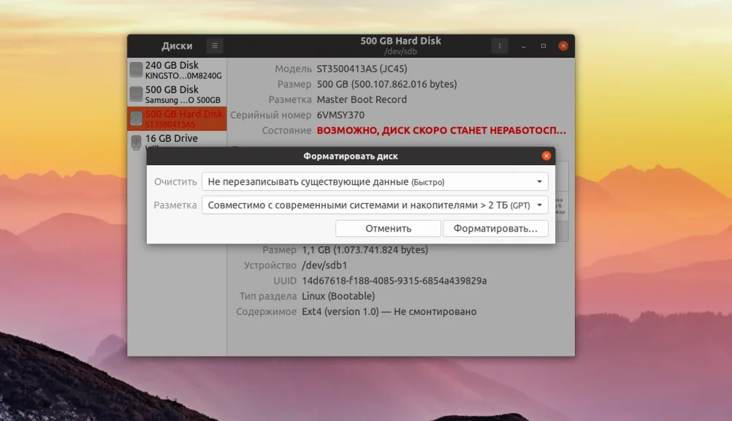Click serial number 6VMSY370
Viewport: 732px width, 421px height.
pyautogui.click(x=340, y=115)
